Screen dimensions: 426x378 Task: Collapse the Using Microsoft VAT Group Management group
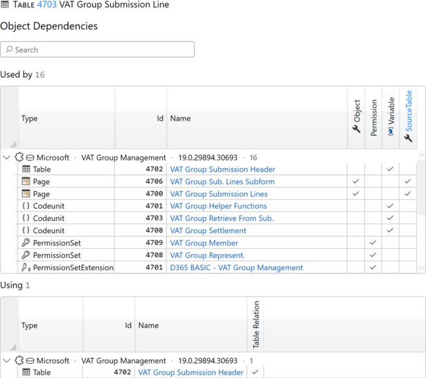6,360
